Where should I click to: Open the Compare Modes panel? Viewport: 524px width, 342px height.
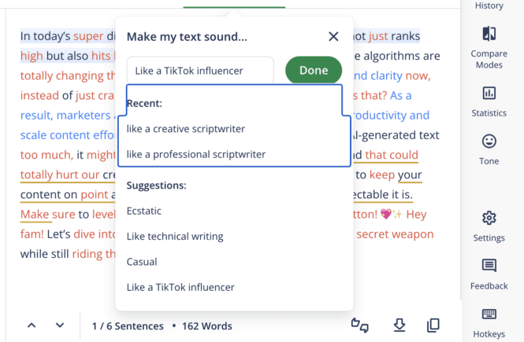pos(489,46)
